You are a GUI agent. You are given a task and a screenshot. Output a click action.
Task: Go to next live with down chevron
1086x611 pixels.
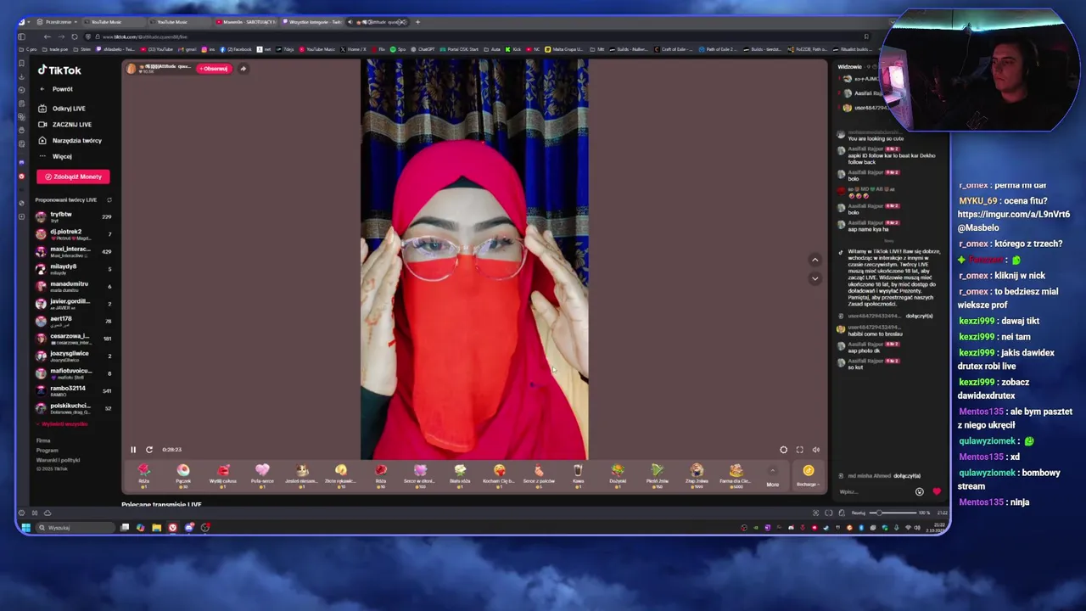[814, 278]
